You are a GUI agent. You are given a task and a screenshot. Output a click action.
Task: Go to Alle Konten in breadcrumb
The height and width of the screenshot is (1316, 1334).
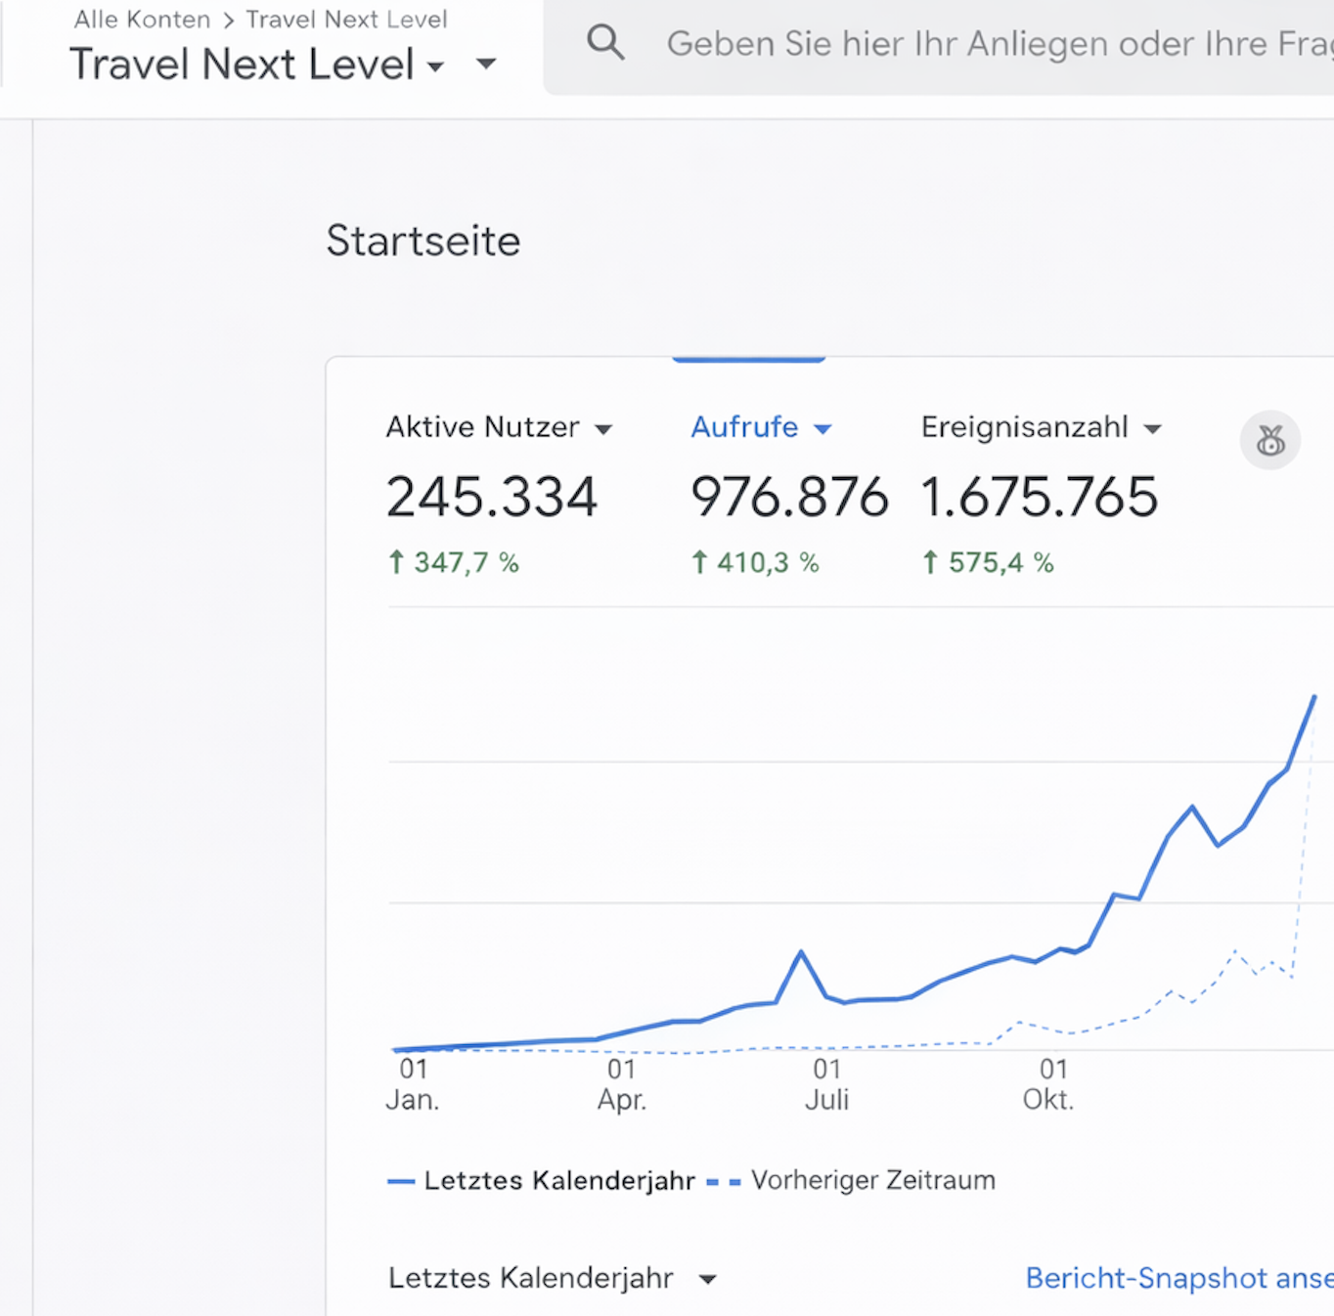pos(142,20)
